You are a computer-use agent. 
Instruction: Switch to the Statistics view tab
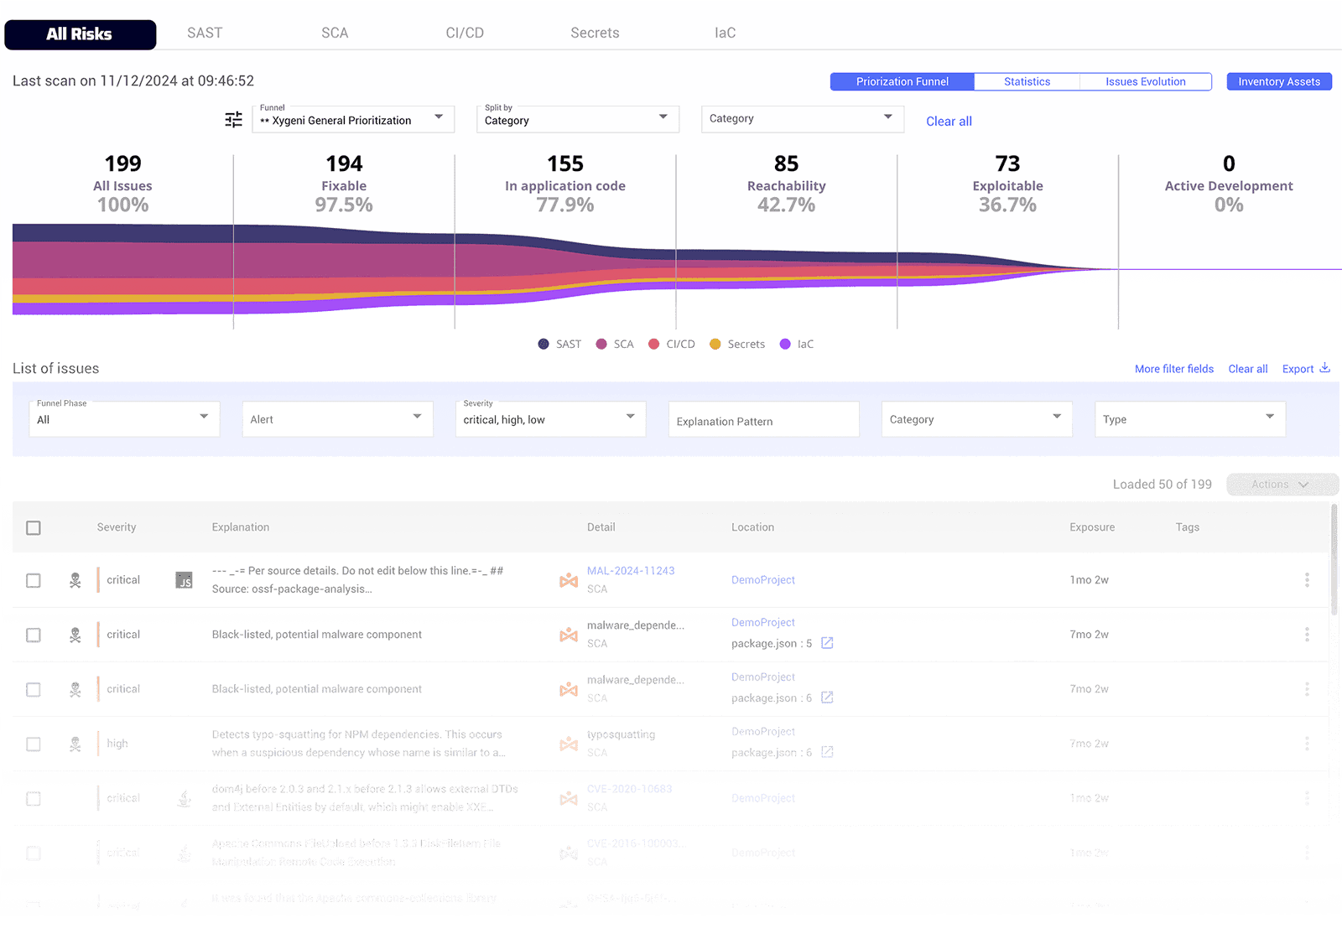1027,81
